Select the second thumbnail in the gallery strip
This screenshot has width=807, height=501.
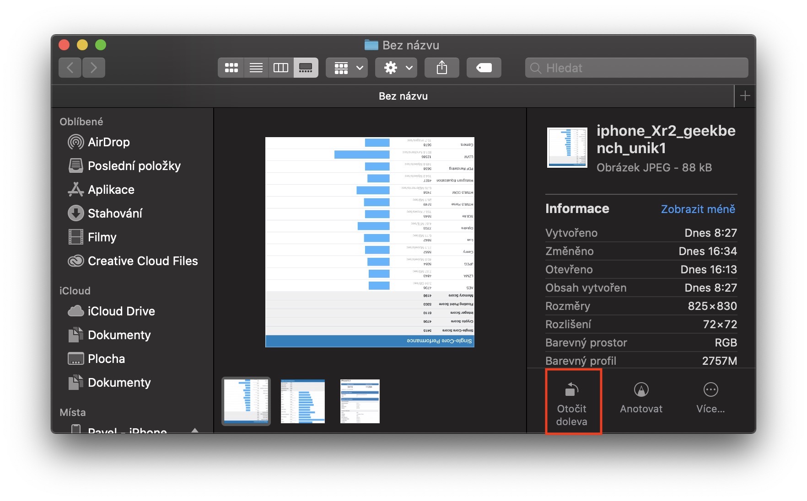[303, 401]
